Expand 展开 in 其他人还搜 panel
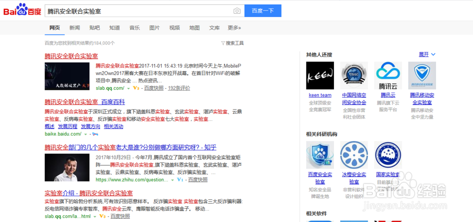Screen dimensions: 473x222 pos(427,54)
